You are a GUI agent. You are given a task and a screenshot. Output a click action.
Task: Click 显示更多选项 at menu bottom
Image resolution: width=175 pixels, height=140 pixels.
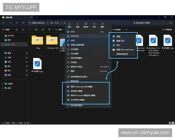click(76, 105)
